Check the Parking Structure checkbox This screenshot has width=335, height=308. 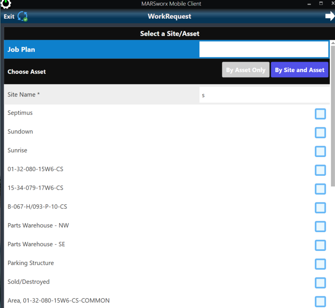[x=320, y=264]
